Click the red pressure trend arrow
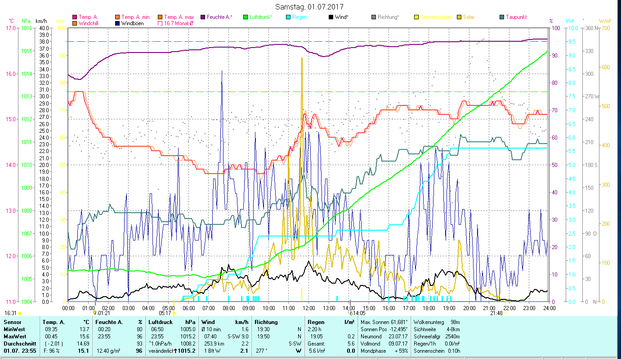 (175, 350)
